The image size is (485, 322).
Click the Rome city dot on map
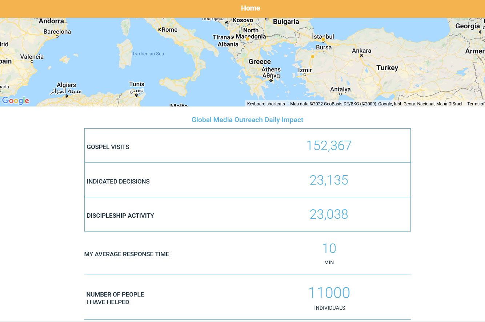(159, 30)
